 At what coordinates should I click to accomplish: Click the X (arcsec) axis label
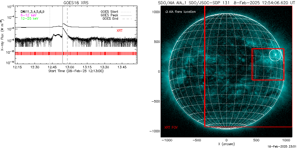pyautogui.click(x=226, y=144)
